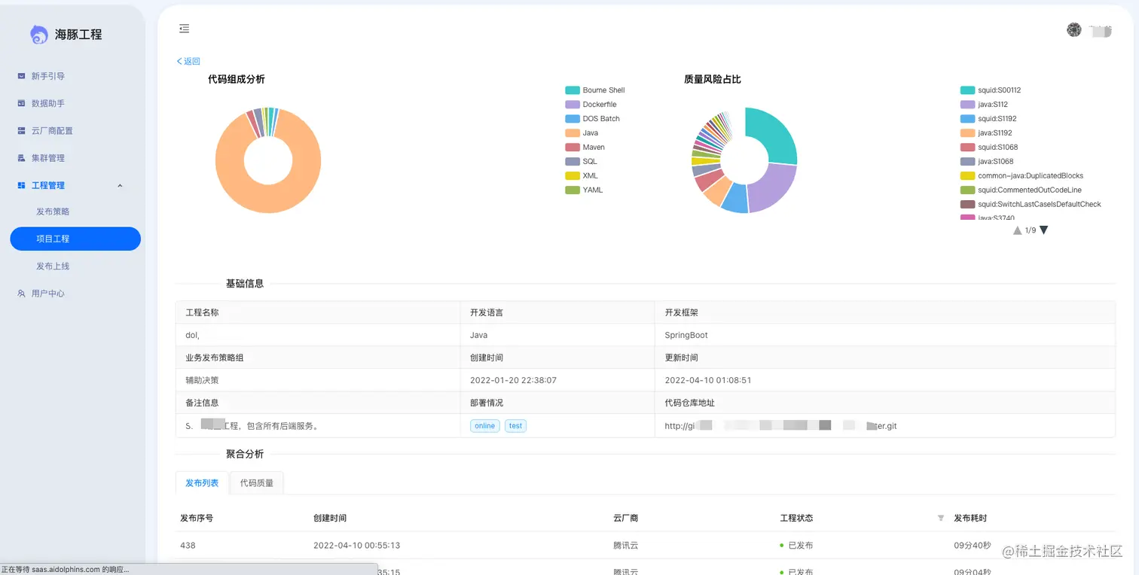Image resolution: width=1139 pixels, height=575 pixels.
Task: Open 新手引导 from the sidebar
Action: 47,76
